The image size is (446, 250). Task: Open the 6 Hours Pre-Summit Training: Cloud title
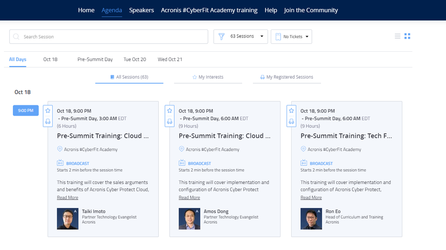103,136
